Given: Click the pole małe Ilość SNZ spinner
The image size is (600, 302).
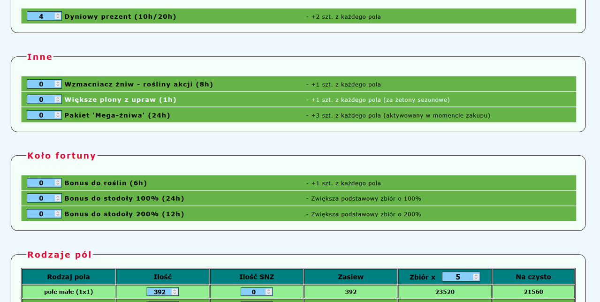Looking at the screenshot, I should click(268, 292).
